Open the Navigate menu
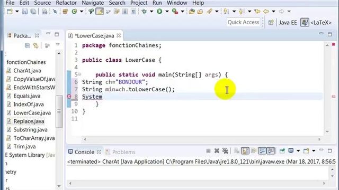This screenshot has height=190, width=339. (x=93, y=3)
